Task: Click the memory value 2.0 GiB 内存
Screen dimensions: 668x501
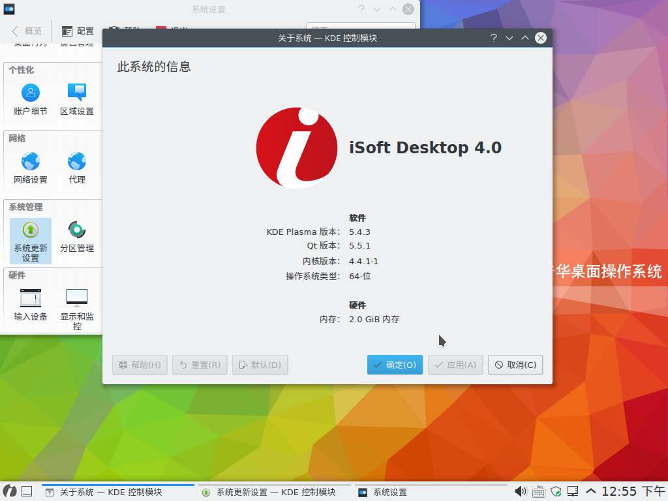Action: pos(374,319)
